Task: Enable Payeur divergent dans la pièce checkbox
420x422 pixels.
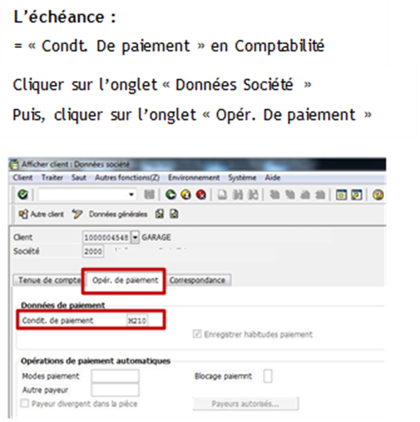Action: click(25, 404)
